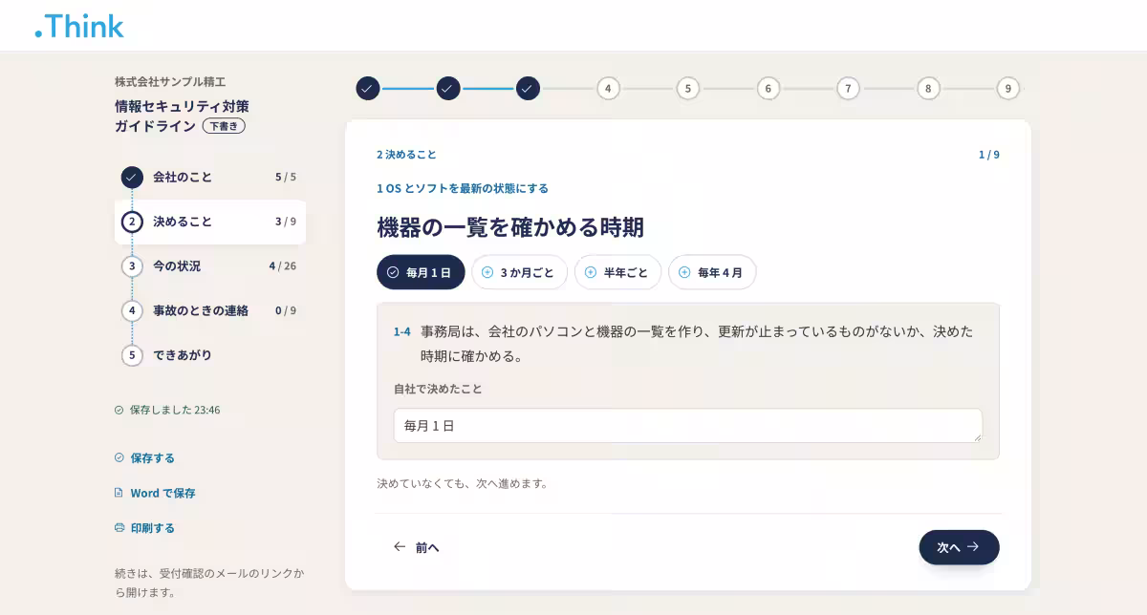
Task: Click the 前へ back button
Action: (x=417, y=547)
